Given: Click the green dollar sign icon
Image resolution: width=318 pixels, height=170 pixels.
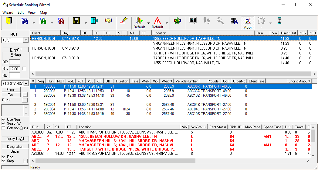Looking at the screenshot, I should (177, 21).
